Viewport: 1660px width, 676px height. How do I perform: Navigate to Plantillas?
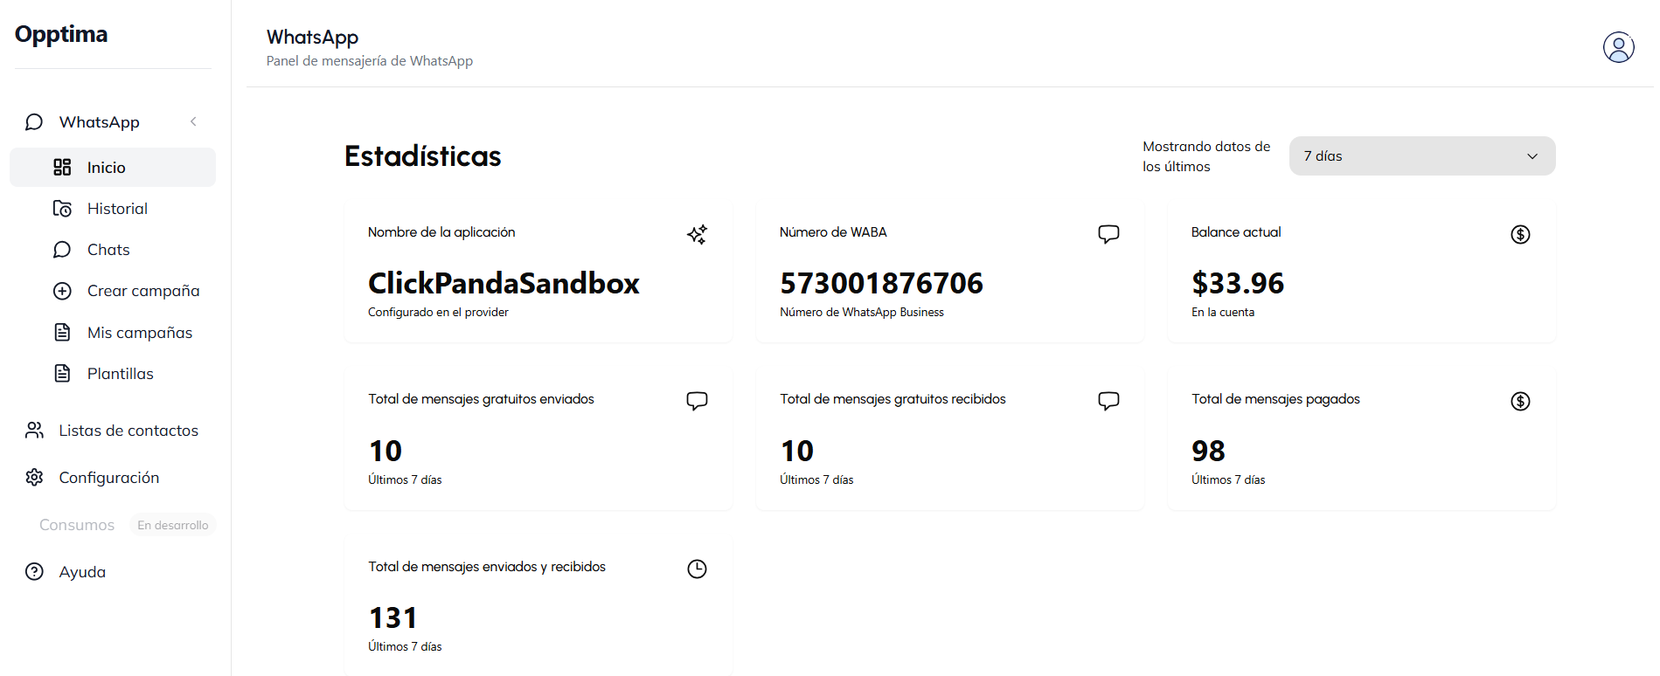(121, 374)
